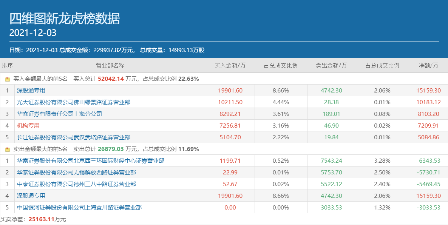This screenshot has height=225, width=448.
Task: Click the 买卖净差 total 25163.11 value
Action: [41, 219]
